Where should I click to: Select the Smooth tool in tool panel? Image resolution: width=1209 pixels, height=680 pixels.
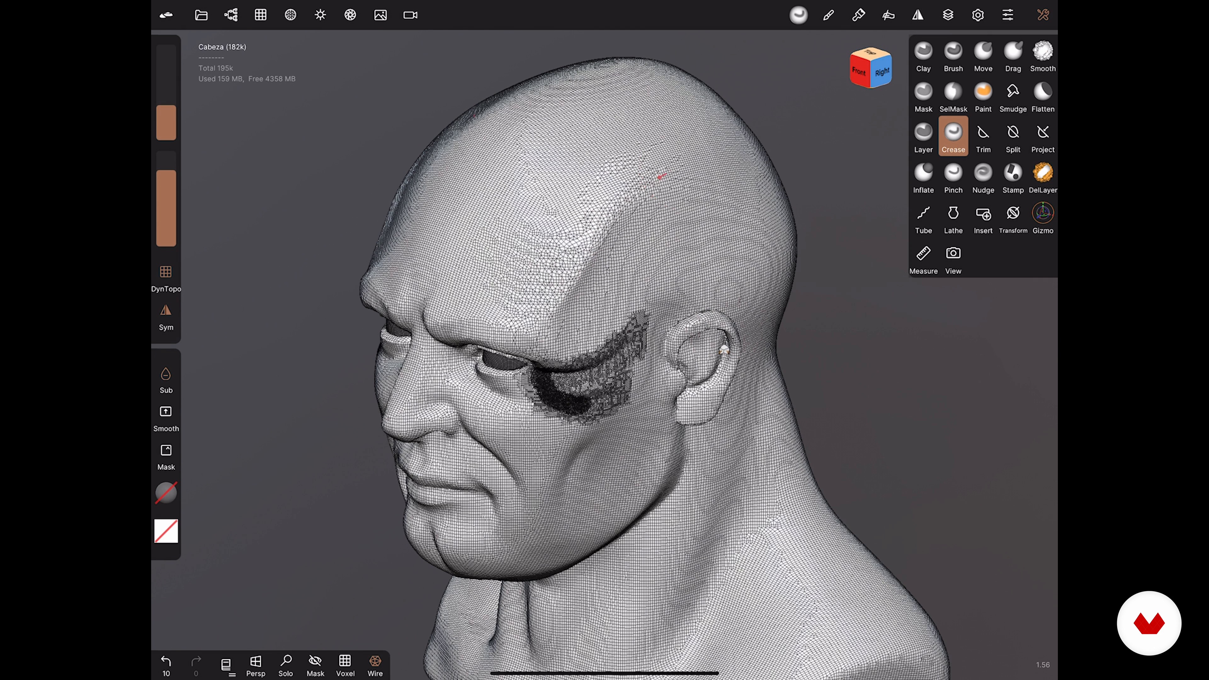pyautogui.click(x=1043, y=56)
